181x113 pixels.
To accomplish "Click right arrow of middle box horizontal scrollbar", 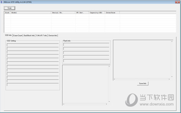I will click(x=106, y=104).
